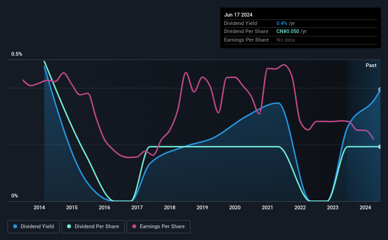The height and width of the screenshot is (240, 388).
Task: Toggle the Dividend Per Share legend button
Action: 93,227
